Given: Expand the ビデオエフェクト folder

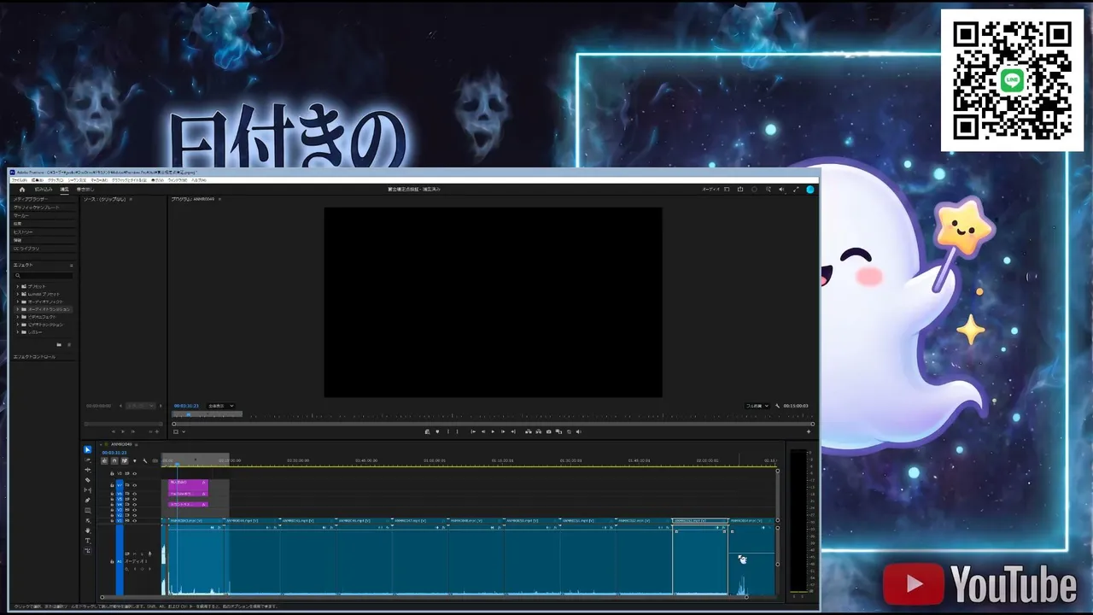Looking at the screenshot, I should point(18,317).
